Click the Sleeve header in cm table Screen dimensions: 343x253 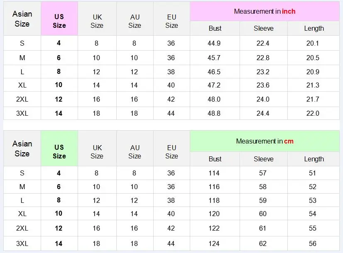tap(264, 159)
